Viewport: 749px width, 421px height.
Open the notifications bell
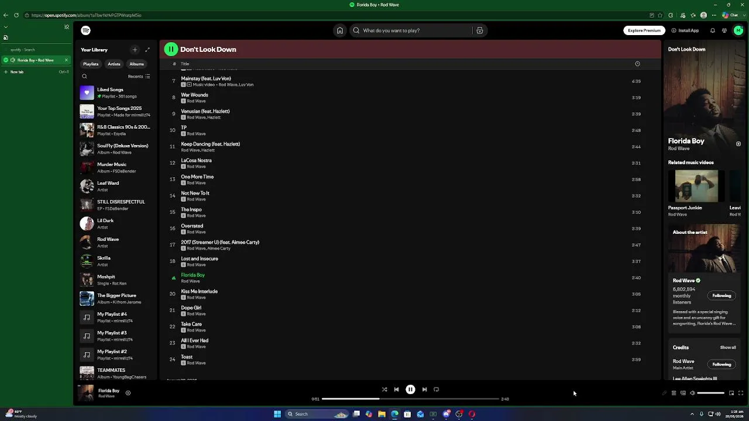tap(713, 30)
